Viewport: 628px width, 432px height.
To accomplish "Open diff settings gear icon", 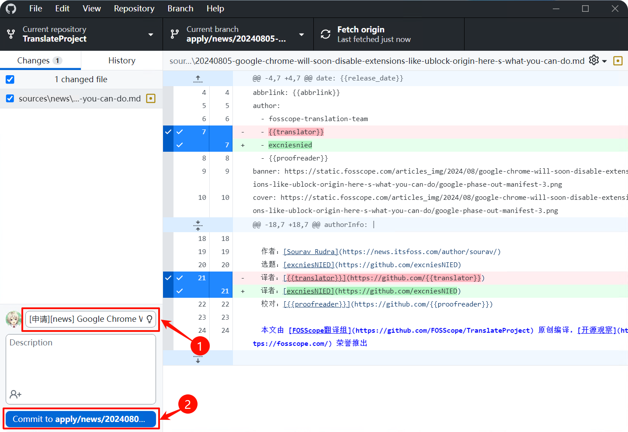I will [594, 60].
